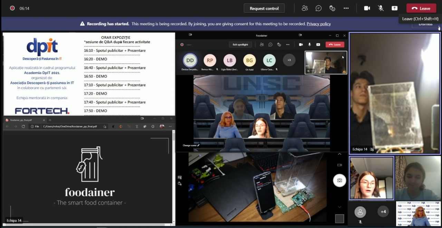
Task: Select the LB participant avatar
Action: 230,60
